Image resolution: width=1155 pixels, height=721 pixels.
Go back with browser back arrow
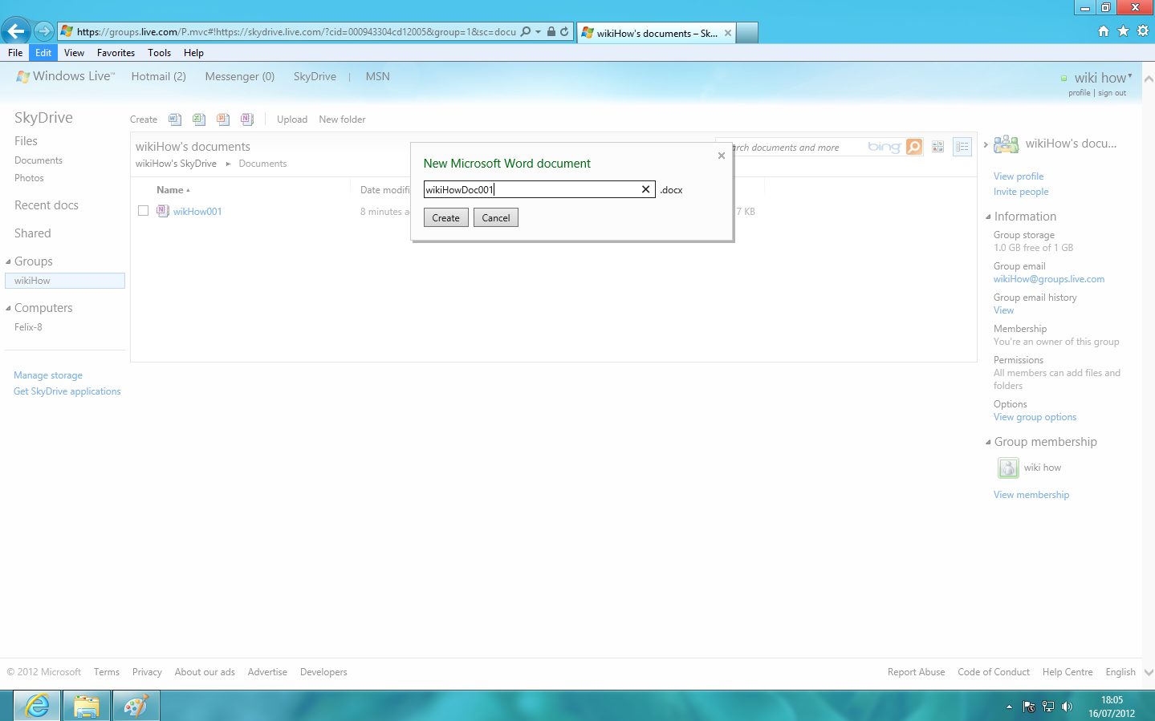[15, 31]
